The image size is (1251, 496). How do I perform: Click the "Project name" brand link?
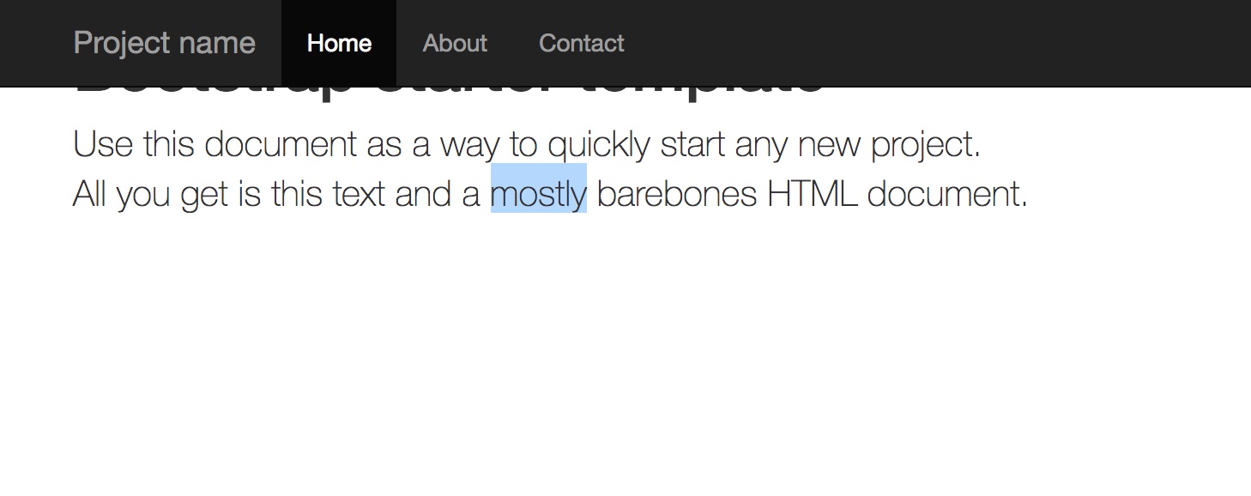[165, 43]
